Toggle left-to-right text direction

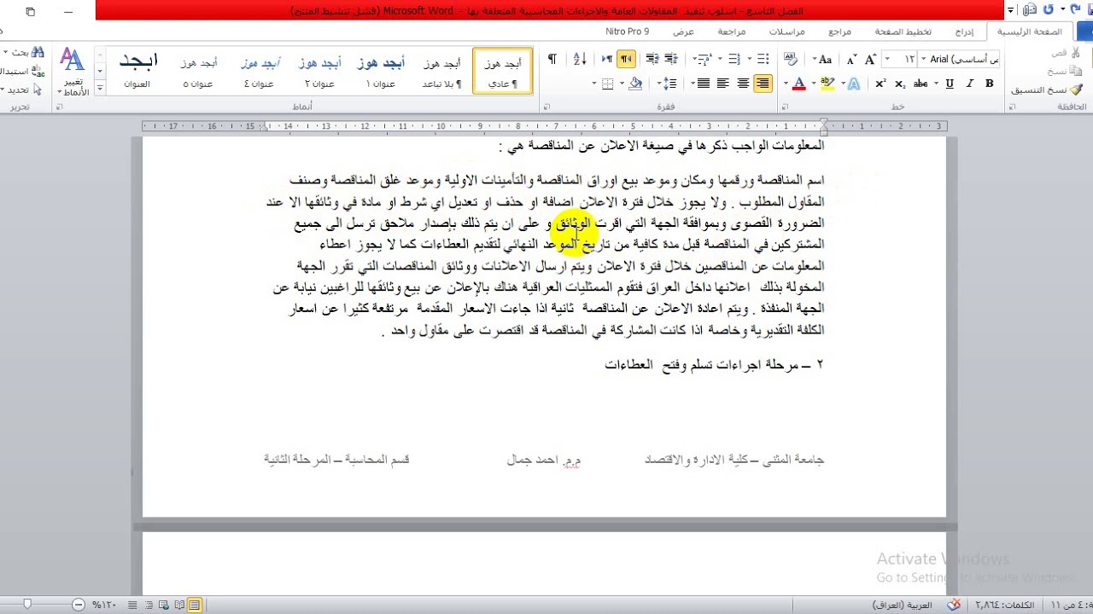[x=607, y=59]
